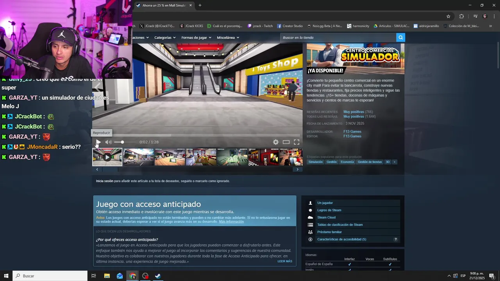Open the jcrack - Twitch bookmark

(x=260, y=26)
